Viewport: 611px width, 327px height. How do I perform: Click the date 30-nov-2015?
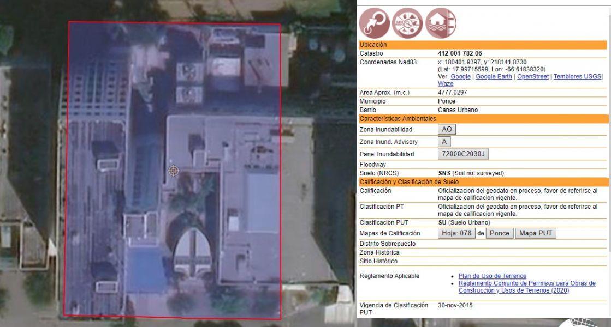pyautogui.click(x=455, y=305)
